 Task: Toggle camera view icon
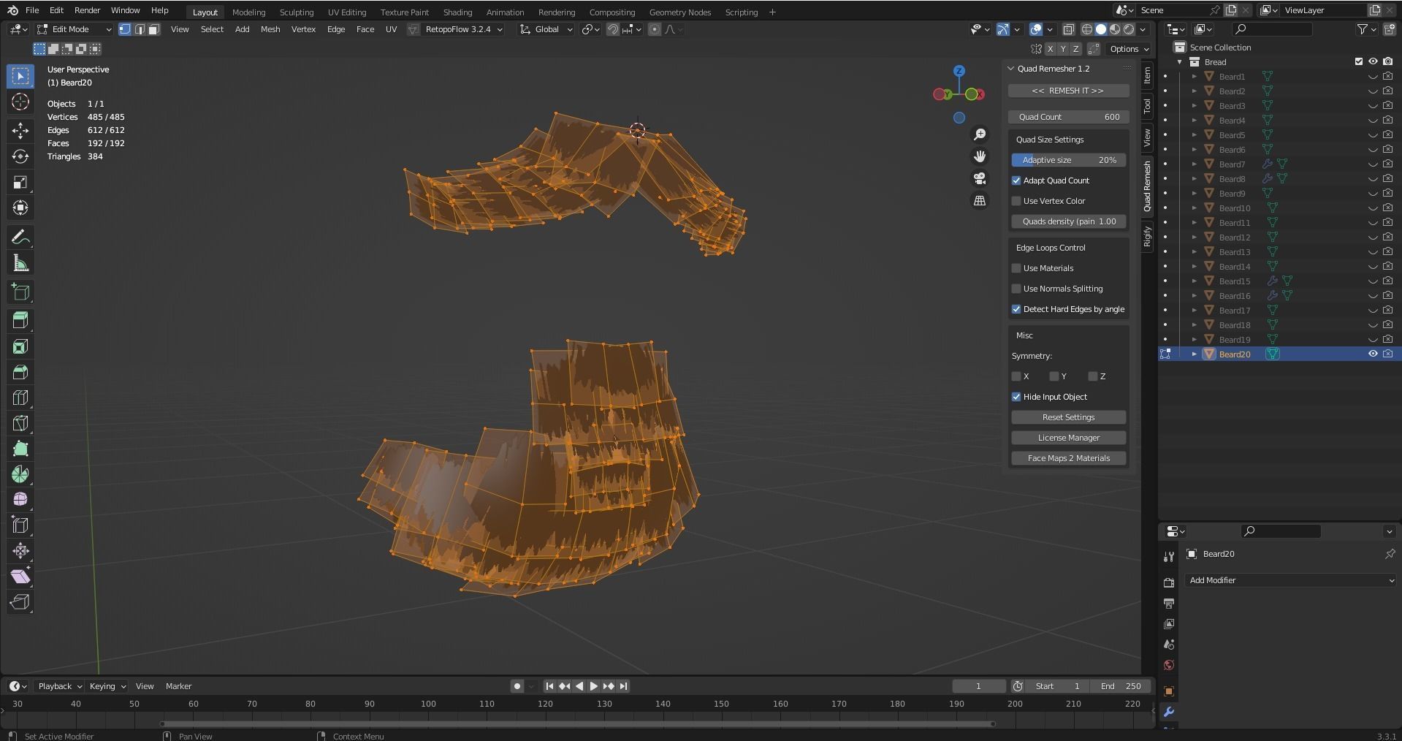click(x=980, y=178)
